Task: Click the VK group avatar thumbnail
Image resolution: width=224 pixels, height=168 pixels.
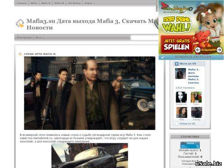Action: (x=181, y=73)
